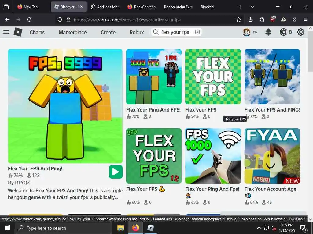Image resolution: width=313 pixels, height=234 pixels.
Task: Click the '84%' rating under Flex Your Account Age
Action: [254, 202]
